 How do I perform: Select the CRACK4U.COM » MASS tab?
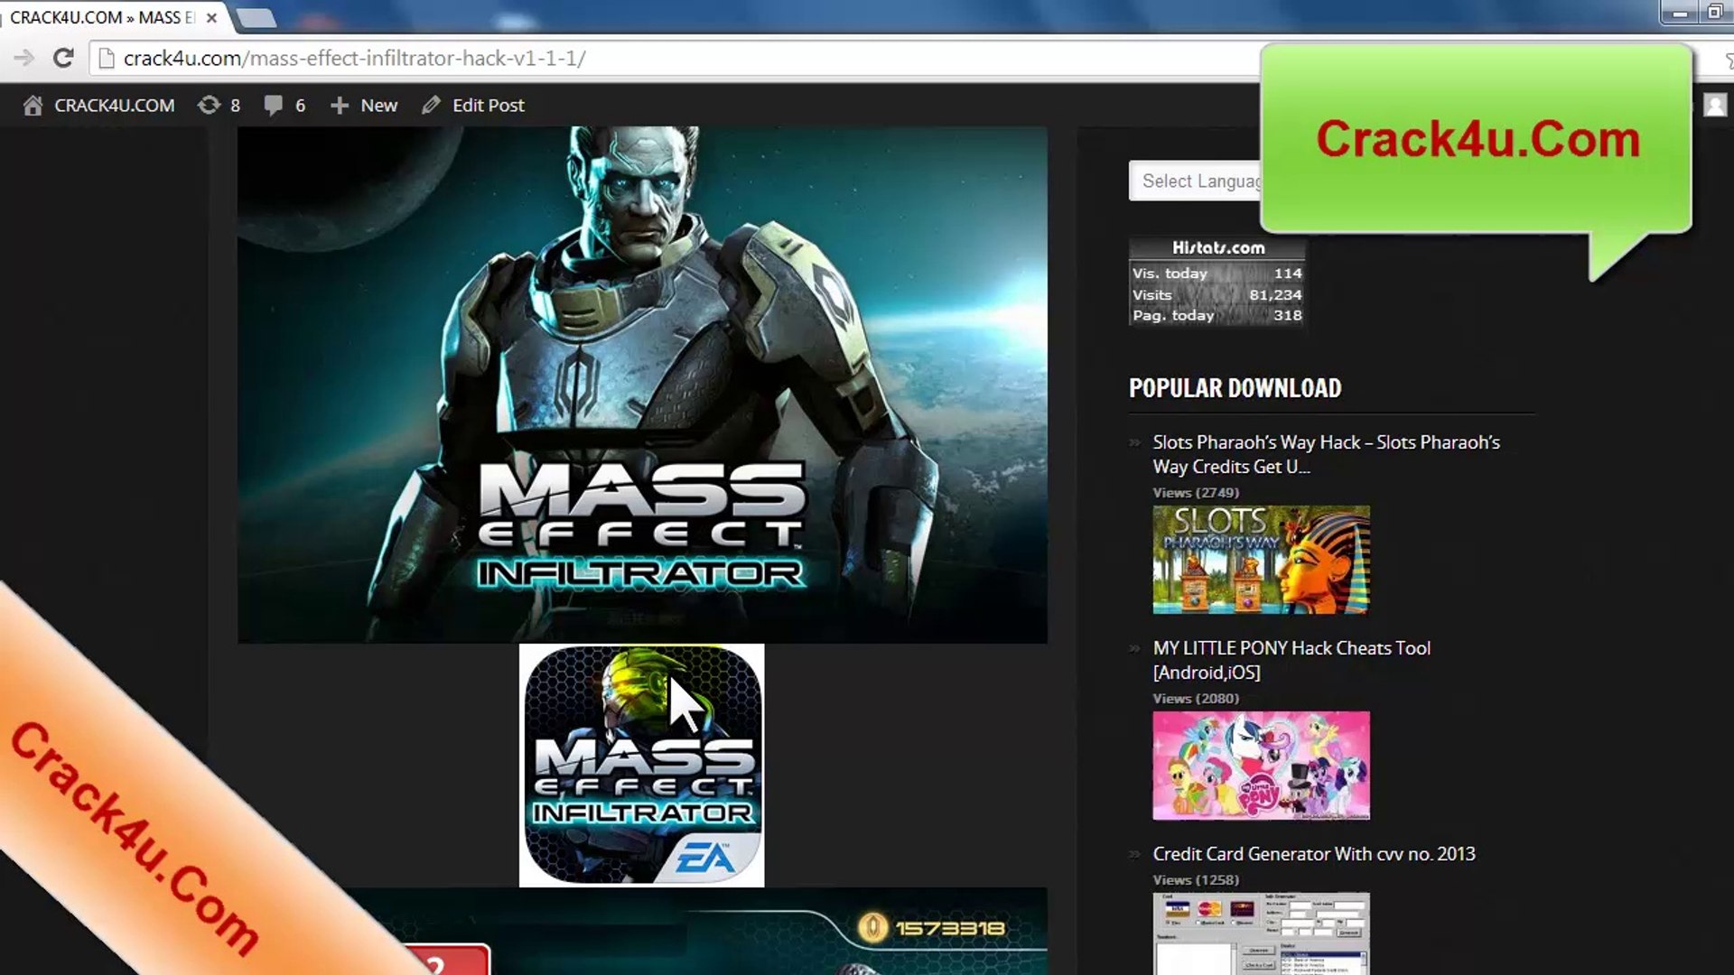coord(104,17)
